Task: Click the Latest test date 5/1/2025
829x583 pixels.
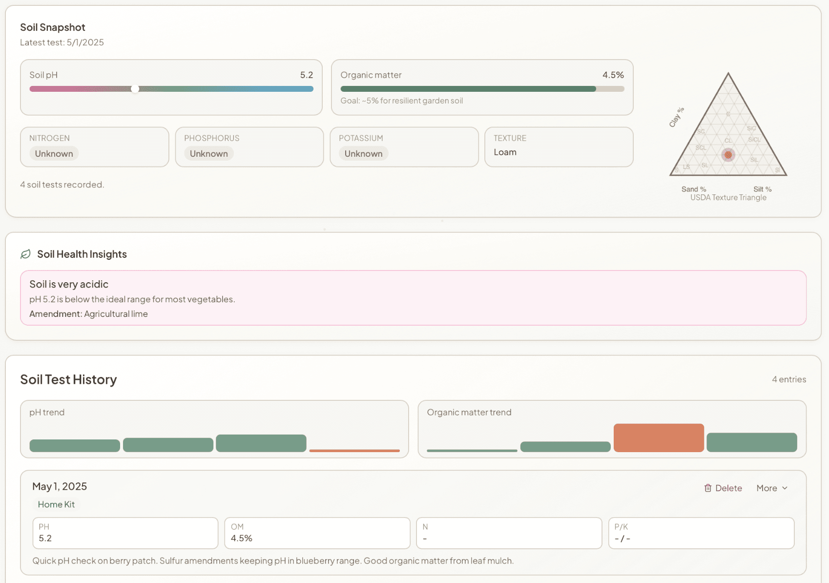Action: [62, 42]
